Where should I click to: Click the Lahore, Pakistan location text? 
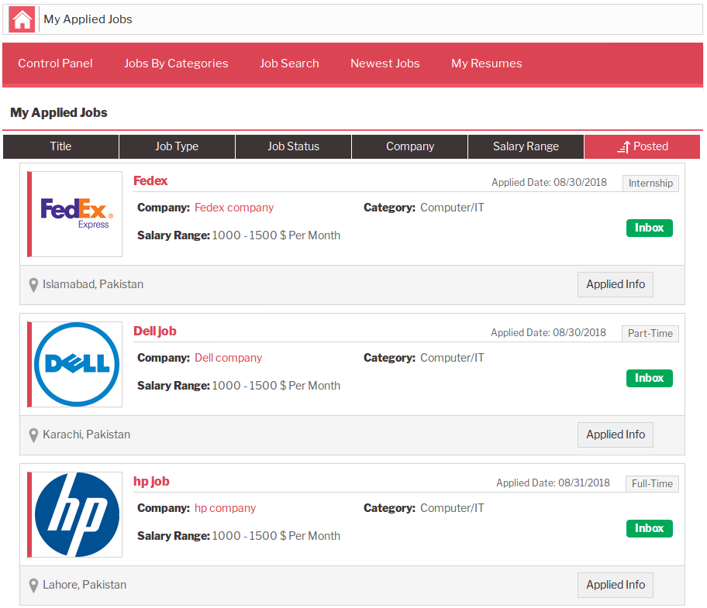[84, 585]
